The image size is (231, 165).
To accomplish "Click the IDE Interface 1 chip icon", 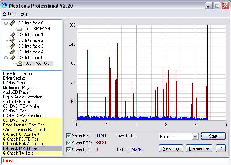I will pyautogui.click(x=13, y=35).
